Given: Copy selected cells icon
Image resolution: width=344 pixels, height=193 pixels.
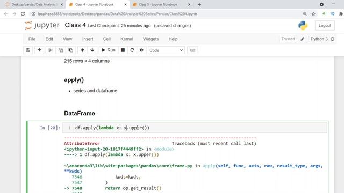Looking at the screenshot, I should 61,50.
